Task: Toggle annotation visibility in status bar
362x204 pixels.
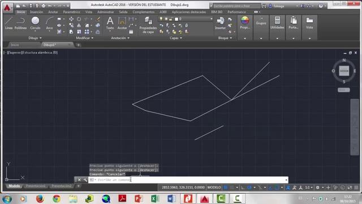Action: tap(288, 188)
